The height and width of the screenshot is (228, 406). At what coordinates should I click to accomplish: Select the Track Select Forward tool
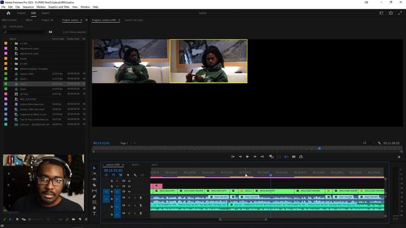pos(95,174)
